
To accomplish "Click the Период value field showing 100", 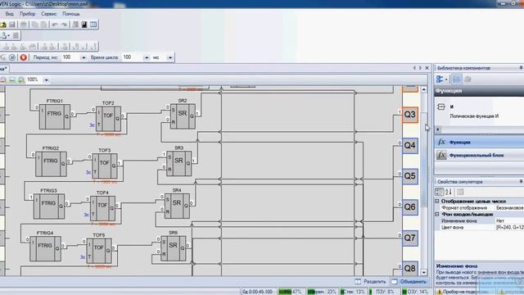I will coord(70,57).
